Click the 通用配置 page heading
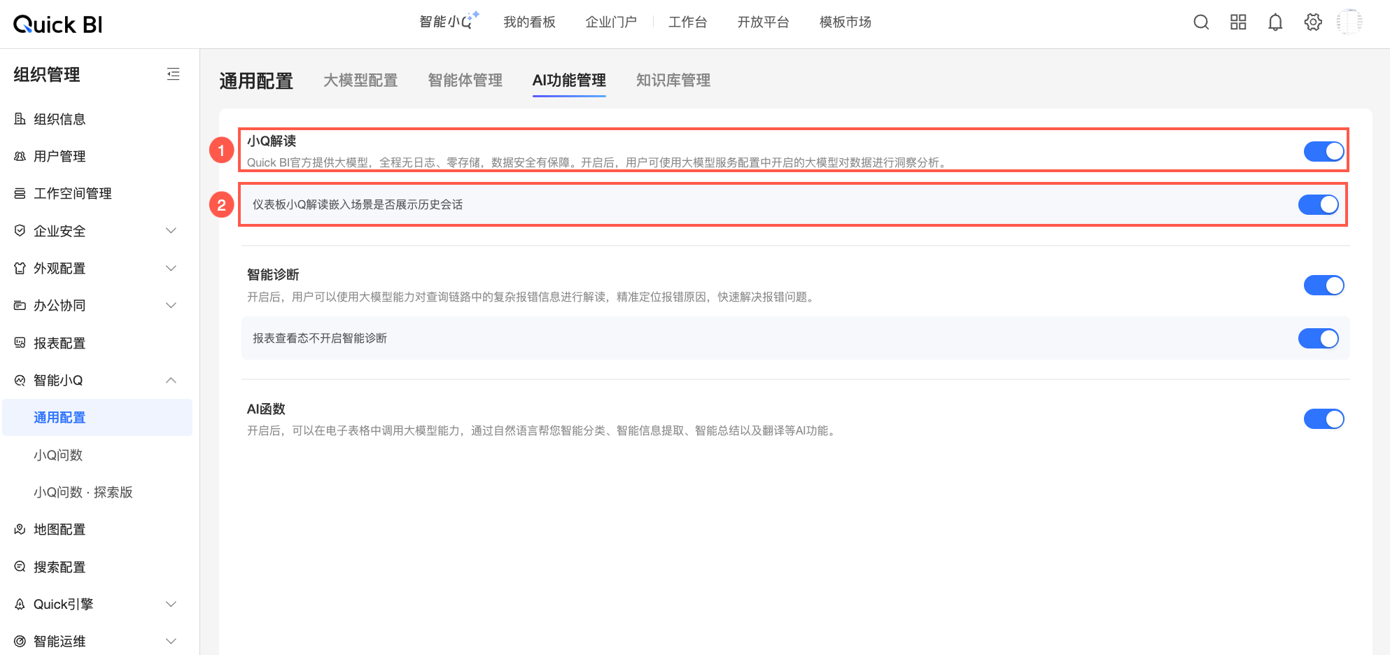Image resolution: width=1390 pixels, height=655 pixels. [x=256, y=81]
